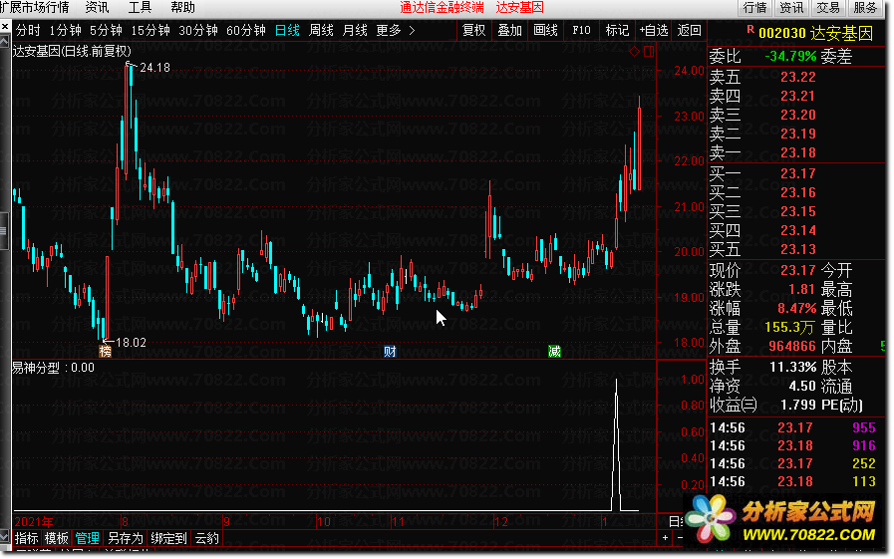
Task: Click the R marker beside stock code
Action: click(x=749, y=29)
